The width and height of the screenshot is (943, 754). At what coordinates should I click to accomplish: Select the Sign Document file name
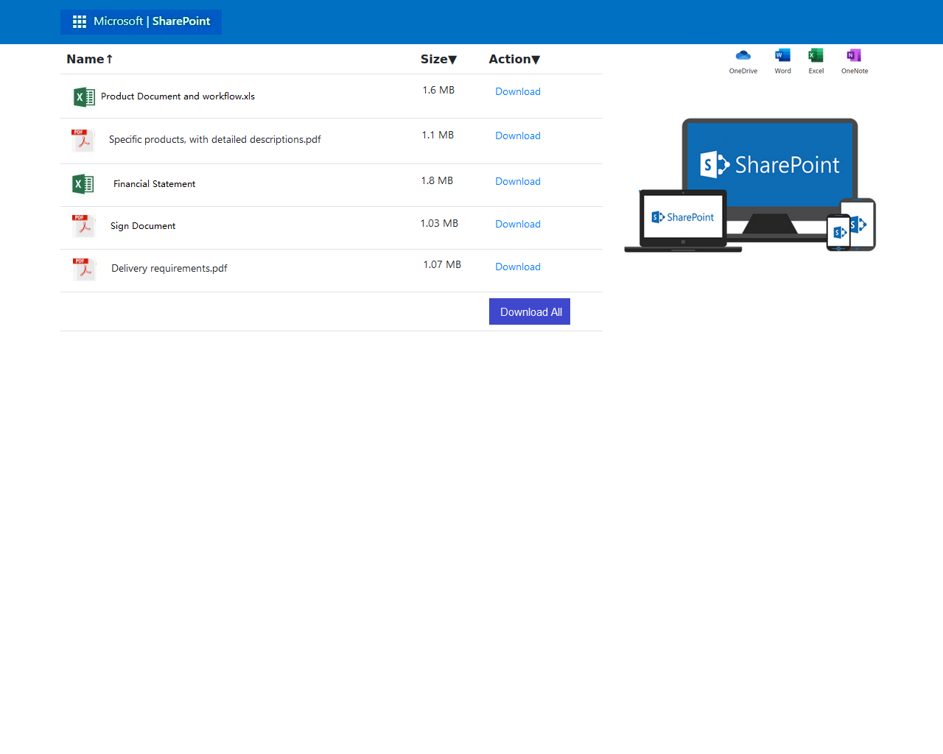(x=143, y=226)
